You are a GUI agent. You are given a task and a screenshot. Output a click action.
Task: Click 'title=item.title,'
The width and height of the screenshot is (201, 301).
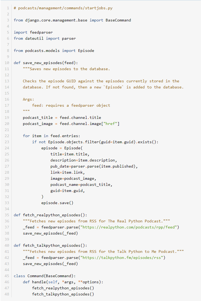(x=70, y=154)
